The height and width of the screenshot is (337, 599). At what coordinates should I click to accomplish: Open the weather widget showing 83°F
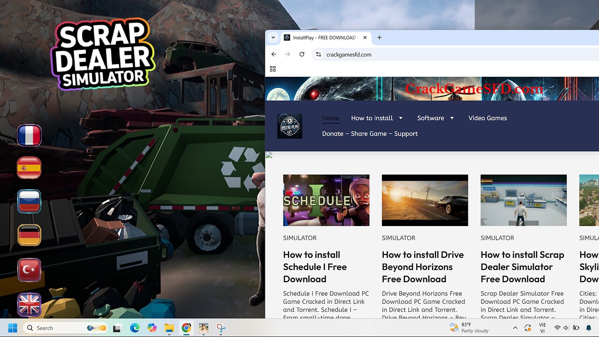469,328
